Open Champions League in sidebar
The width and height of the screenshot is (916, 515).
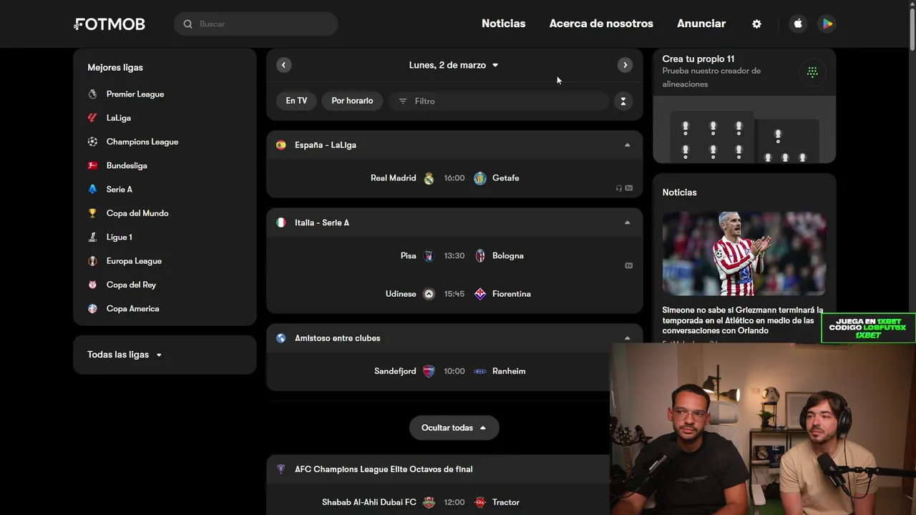pyautogui.click(x=142, y=142)
